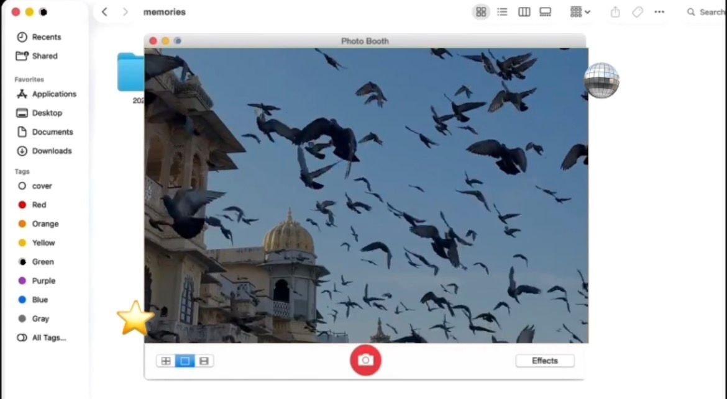This screenshot has height=399, width=727.
Task: Open the more actions ellipsis menu
Action: (x=659, y=12)
